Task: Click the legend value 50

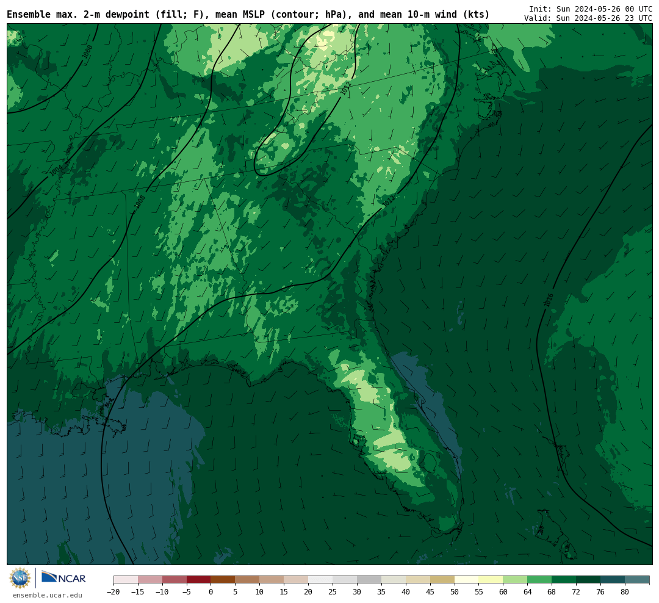Action: pyautogui.click(x=455, y=591)
